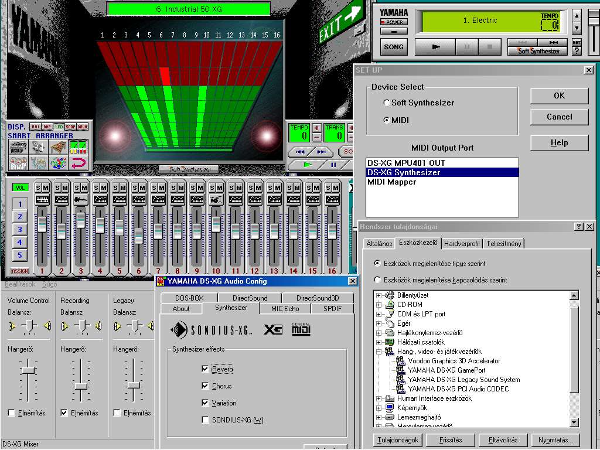
Task: Solo mixer channel 1
Action: 38,188
